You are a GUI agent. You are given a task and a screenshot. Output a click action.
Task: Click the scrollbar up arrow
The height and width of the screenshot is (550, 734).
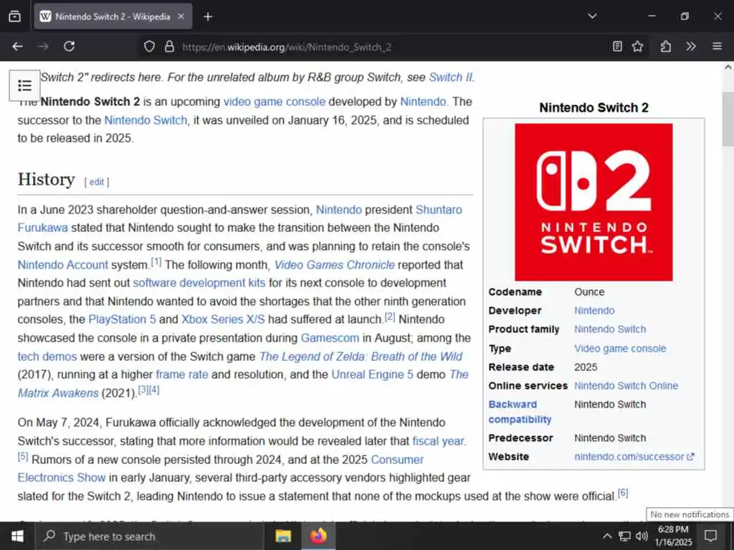[x=728, y=67]
